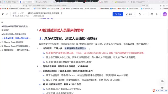168x94 pixels.
Task: Open the 腾讯会议 bookmark
Action: coord(113,9)
